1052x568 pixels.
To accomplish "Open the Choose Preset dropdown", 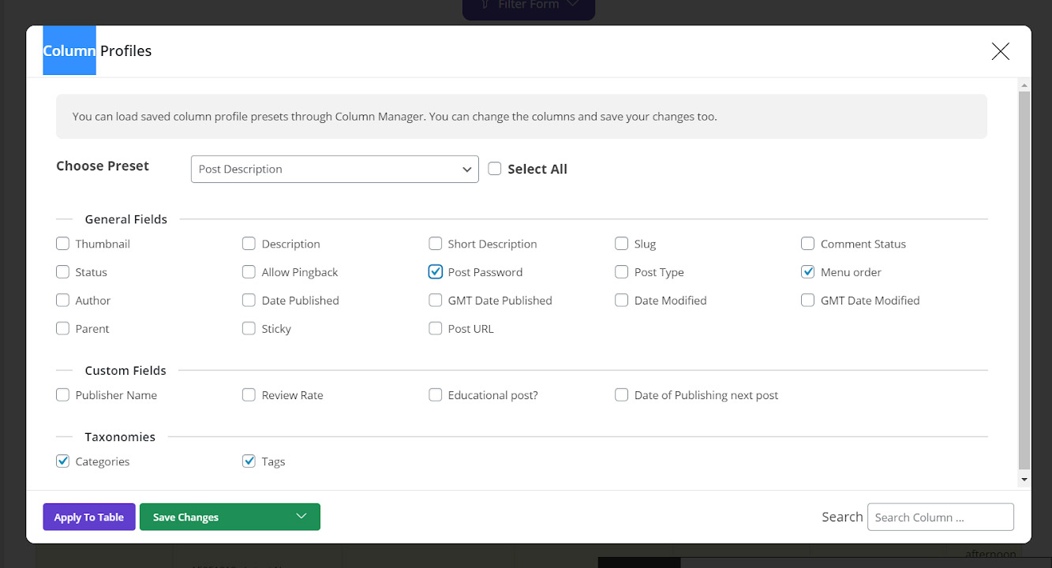I will click(335, 169).
